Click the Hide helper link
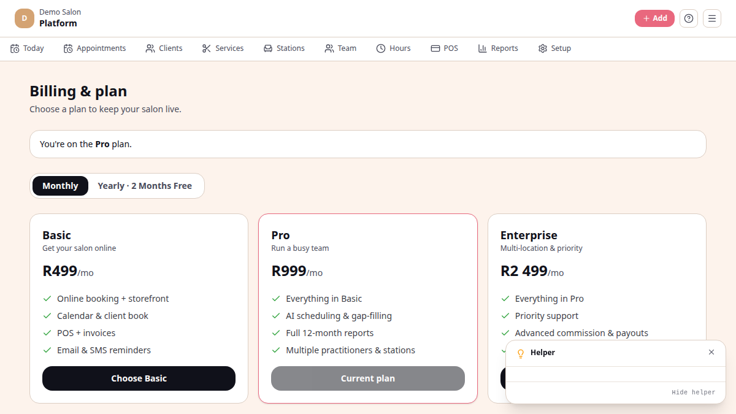Viewport: 736px width, 414px height. tap(693, 393)
